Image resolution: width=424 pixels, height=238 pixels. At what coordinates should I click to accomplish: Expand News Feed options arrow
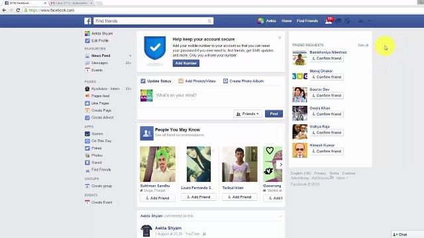131,56
